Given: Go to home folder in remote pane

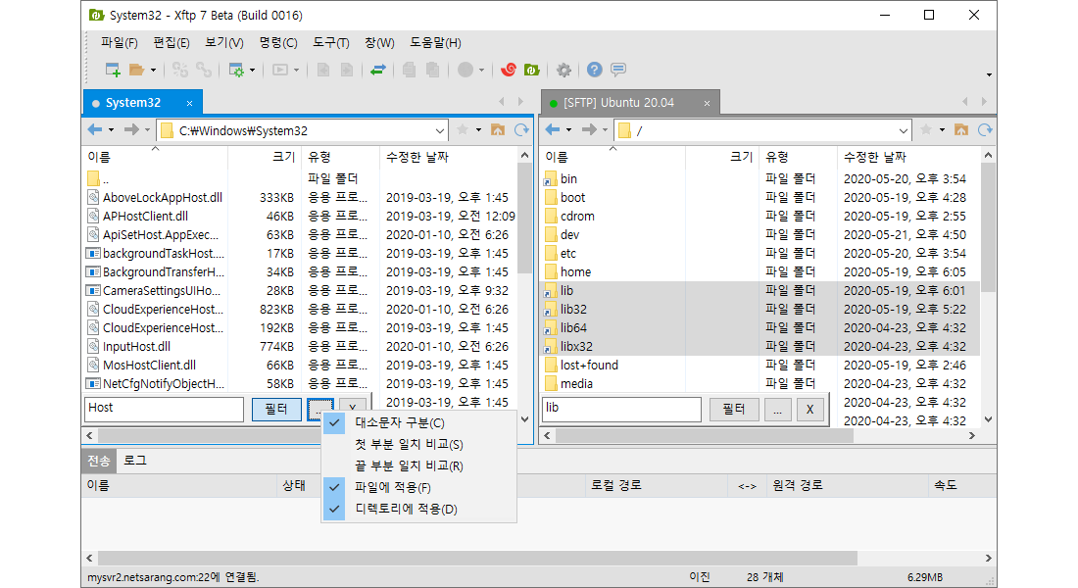Looking at the screenshot, I should click(961, 130).
